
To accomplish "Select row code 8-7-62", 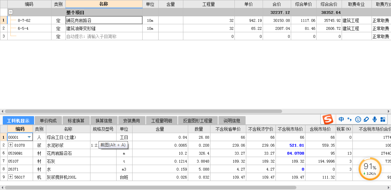I will tap(24, 20).
